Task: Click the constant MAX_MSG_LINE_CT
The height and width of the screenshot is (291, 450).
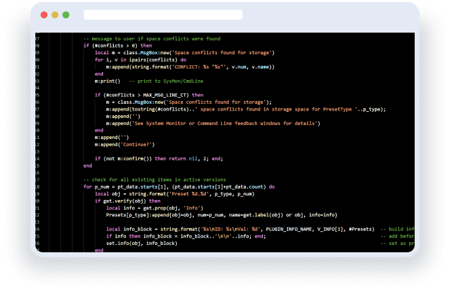Action: coord(166,95)
